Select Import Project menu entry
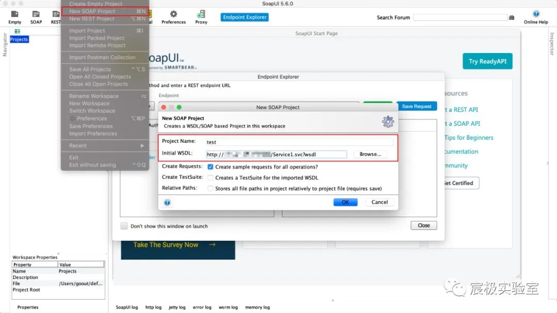 (105, 30)
